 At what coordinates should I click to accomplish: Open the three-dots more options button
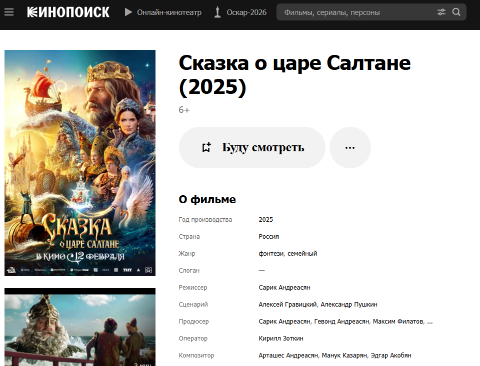click(x=350, y=147)
